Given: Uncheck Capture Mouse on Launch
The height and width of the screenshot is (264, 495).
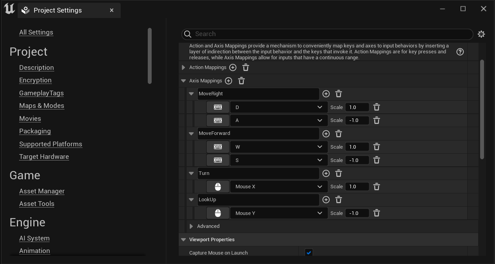Looking at the screenshot, I should pyautogui.click(x=309, y=253).
